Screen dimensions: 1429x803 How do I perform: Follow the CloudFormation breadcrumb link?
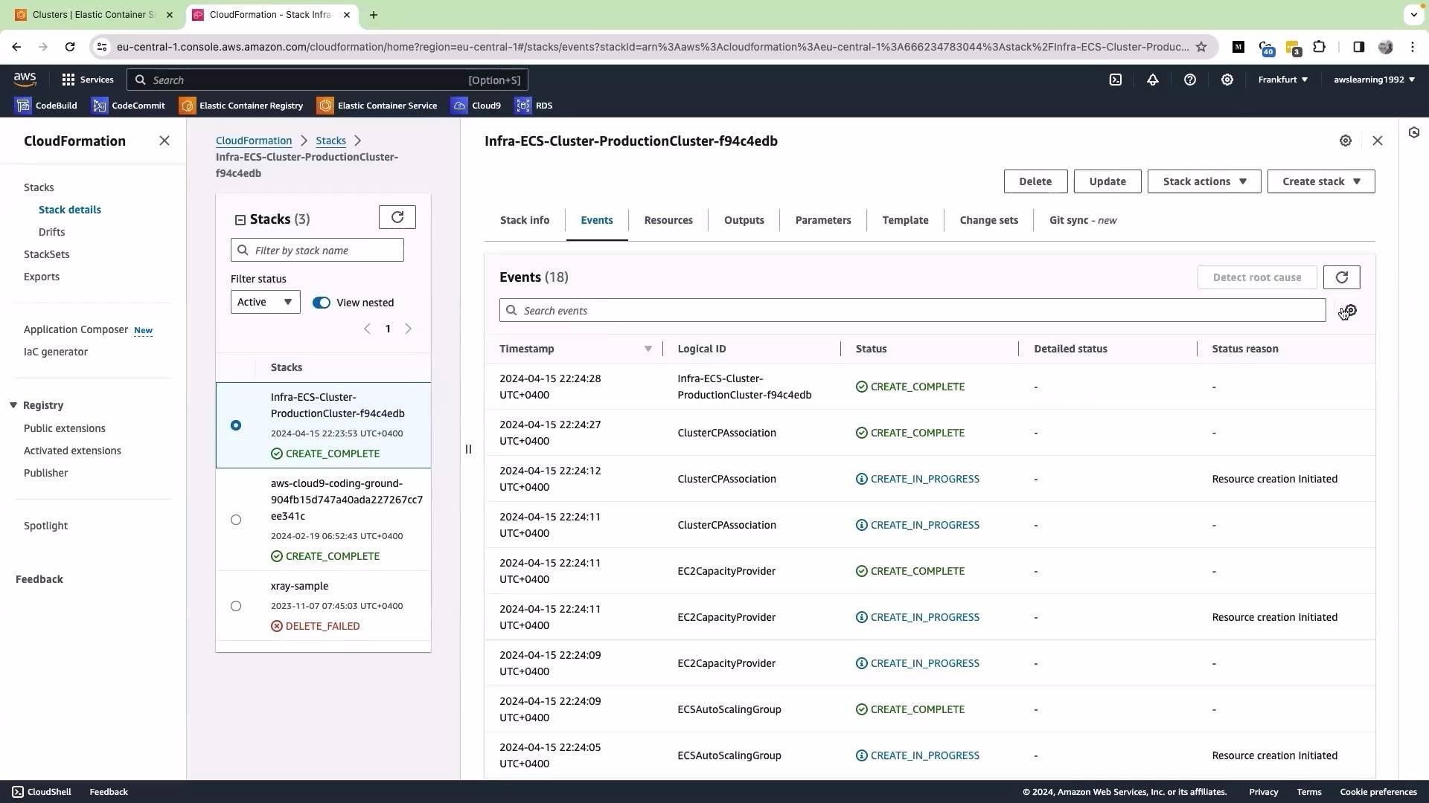click(x=254, y=141)
